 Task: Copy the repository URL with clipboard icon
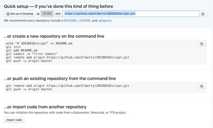(x=203, y=14)
